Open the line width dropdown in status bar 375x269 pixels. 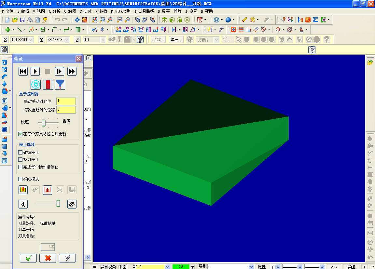(x=322, y=267)
